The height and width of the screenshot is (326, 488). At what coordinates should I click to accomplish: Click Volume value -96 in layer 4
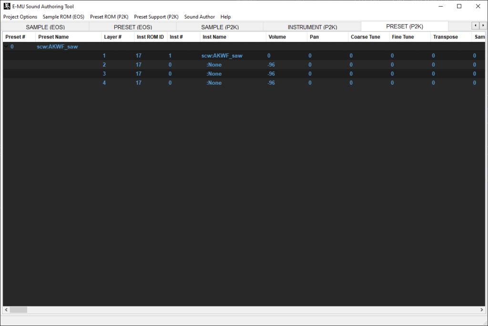(271, 83)
